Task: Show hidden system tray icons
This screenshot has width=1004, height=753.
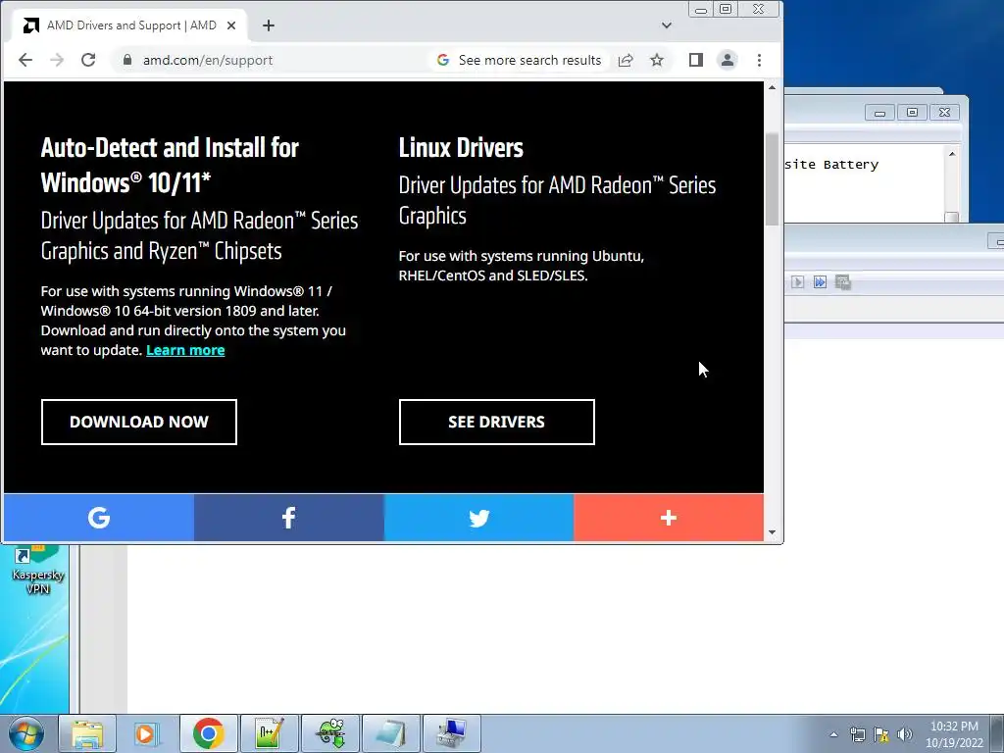Action: (833, 734)
